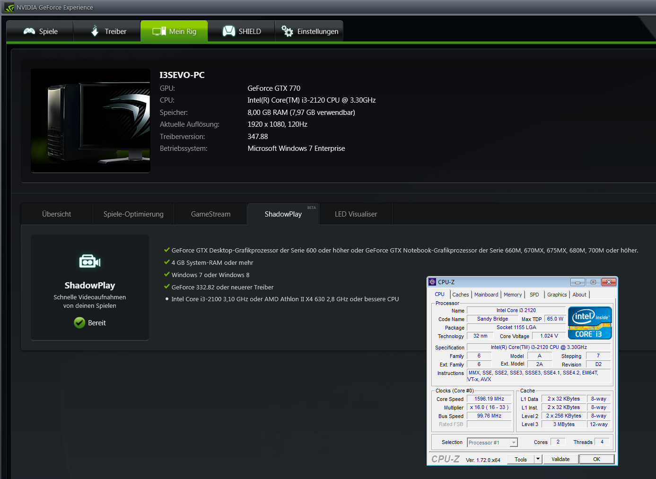Screen dimensions: 656x479
Task: Click the Intel Core i3 2120 name field
Action: pyautogui.click(x=516, y=311)
